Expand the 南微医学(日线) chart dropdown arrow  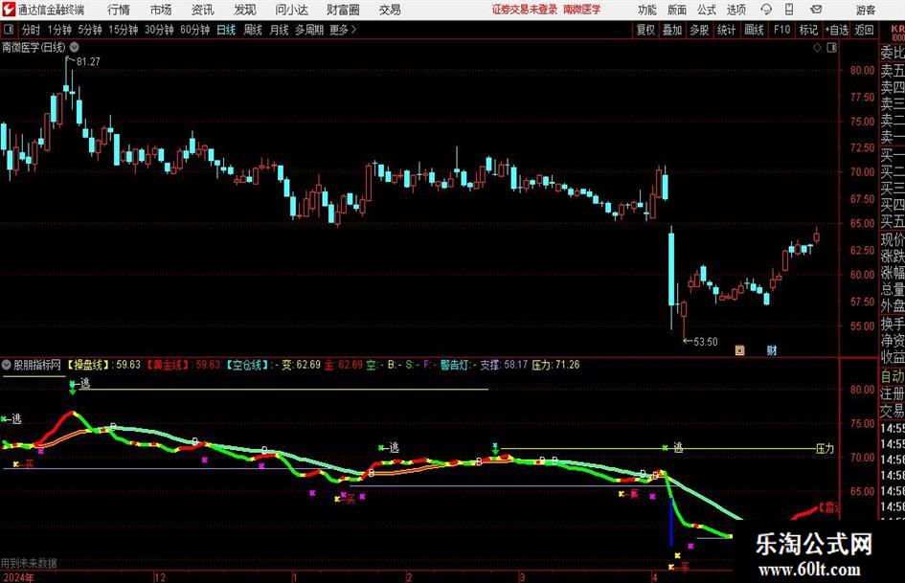point(74,47)
